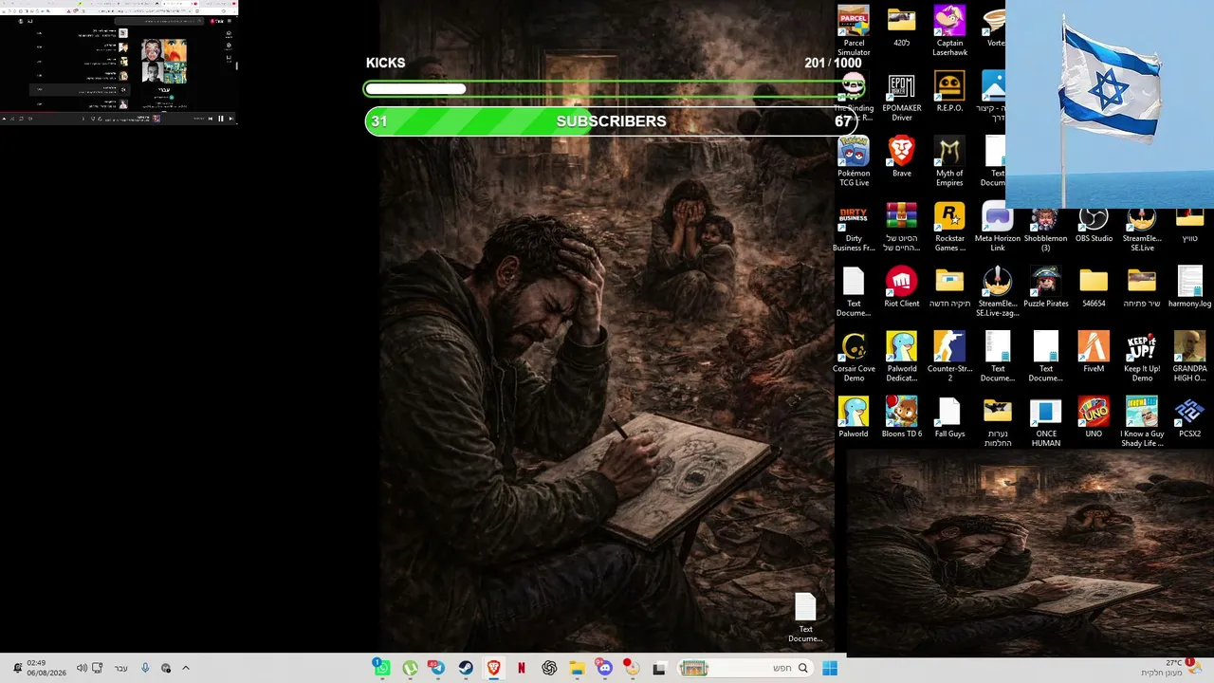Open the clock and date panel
The image size is (1214, 683).
(x=46, y=668)
